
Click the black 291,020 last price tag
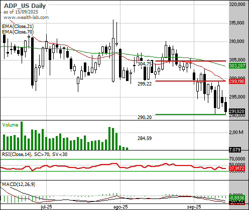click(x=237, y=111)
